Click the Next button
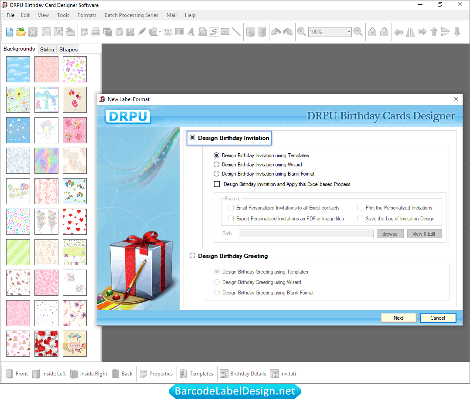470x399 pixels. (398, 318)
